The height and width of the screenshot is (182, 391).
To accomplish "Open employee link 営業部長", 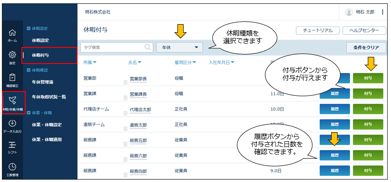I will (x=138, y=79).
